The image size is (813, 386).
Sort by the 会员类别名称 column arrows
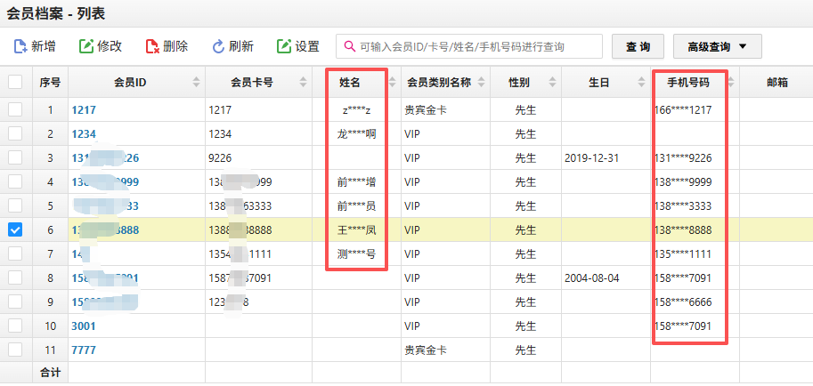[x=481, y=83]
